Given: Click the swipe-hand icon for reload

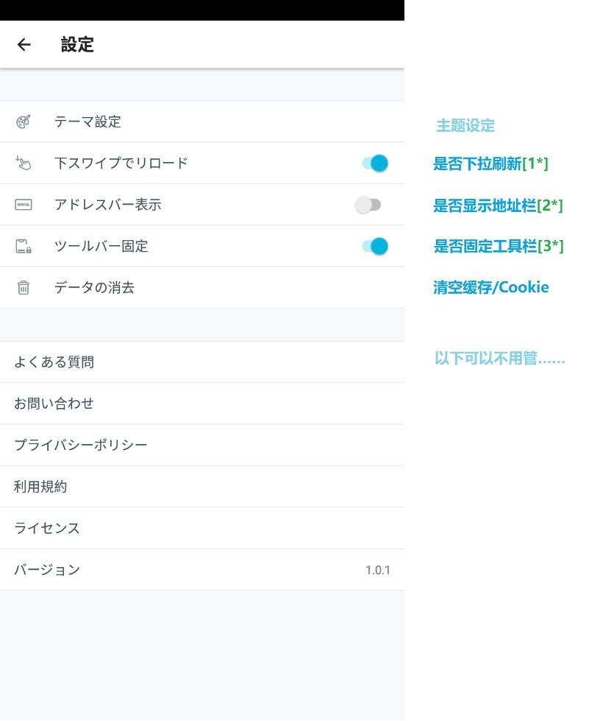Looking at the screenshot, I should 24,163.
